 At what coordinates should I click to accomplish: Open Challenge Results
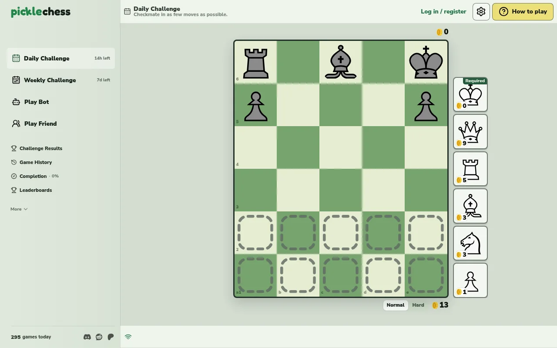[37, 148]
